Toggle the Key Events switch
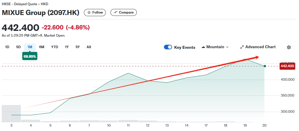The image size is (299, 131). (168, 47)
